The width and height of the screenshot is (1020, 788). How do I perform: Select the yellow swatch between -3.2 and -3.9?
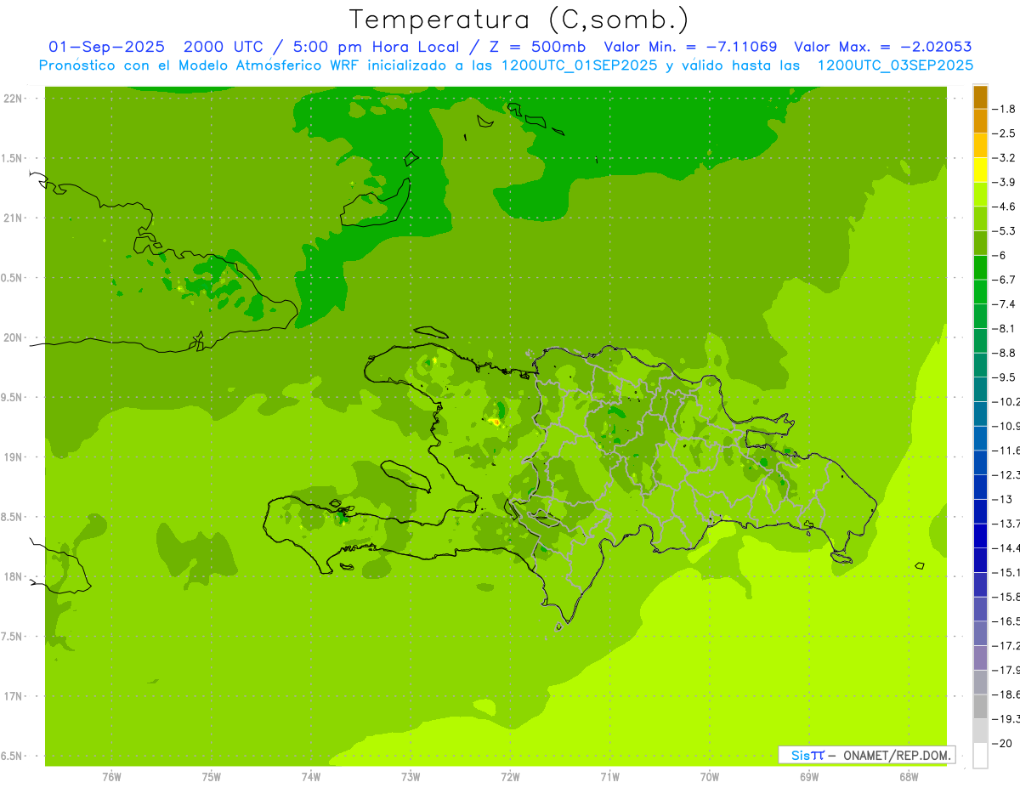980,170
